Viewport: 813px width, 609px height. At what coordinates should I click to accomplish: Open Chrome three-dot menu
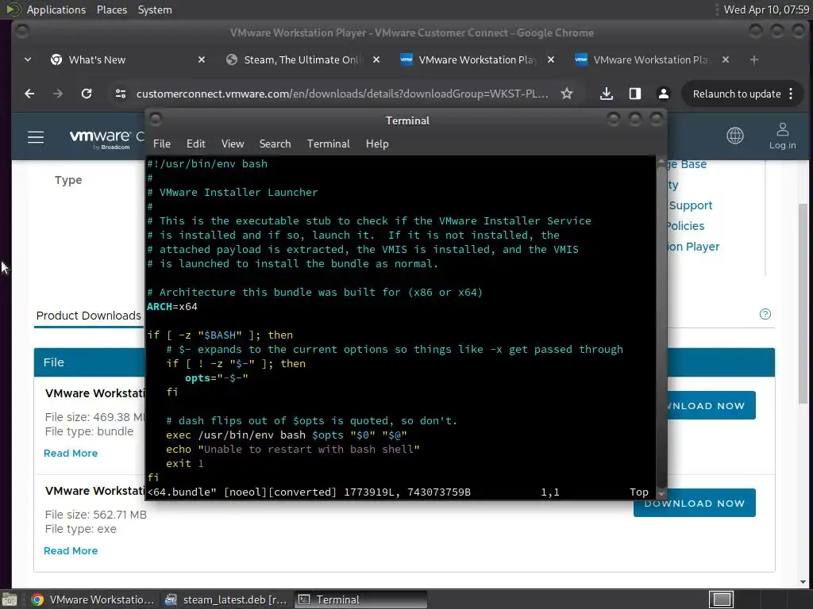[791, 94]
